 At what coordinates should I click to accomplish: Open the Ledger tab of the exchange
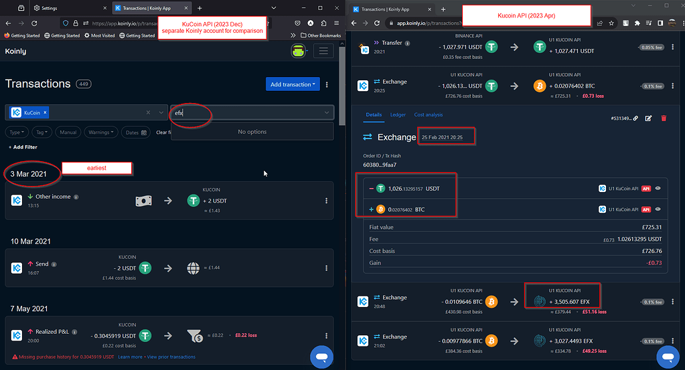[398, 115]
